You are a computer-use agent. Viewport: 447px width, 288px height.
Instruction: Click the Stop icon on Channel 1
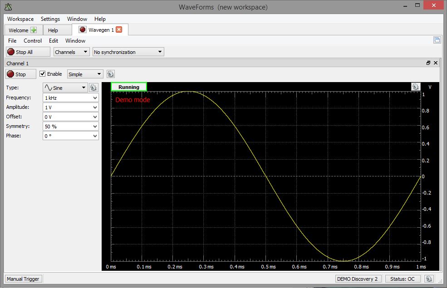coord(11,73)
